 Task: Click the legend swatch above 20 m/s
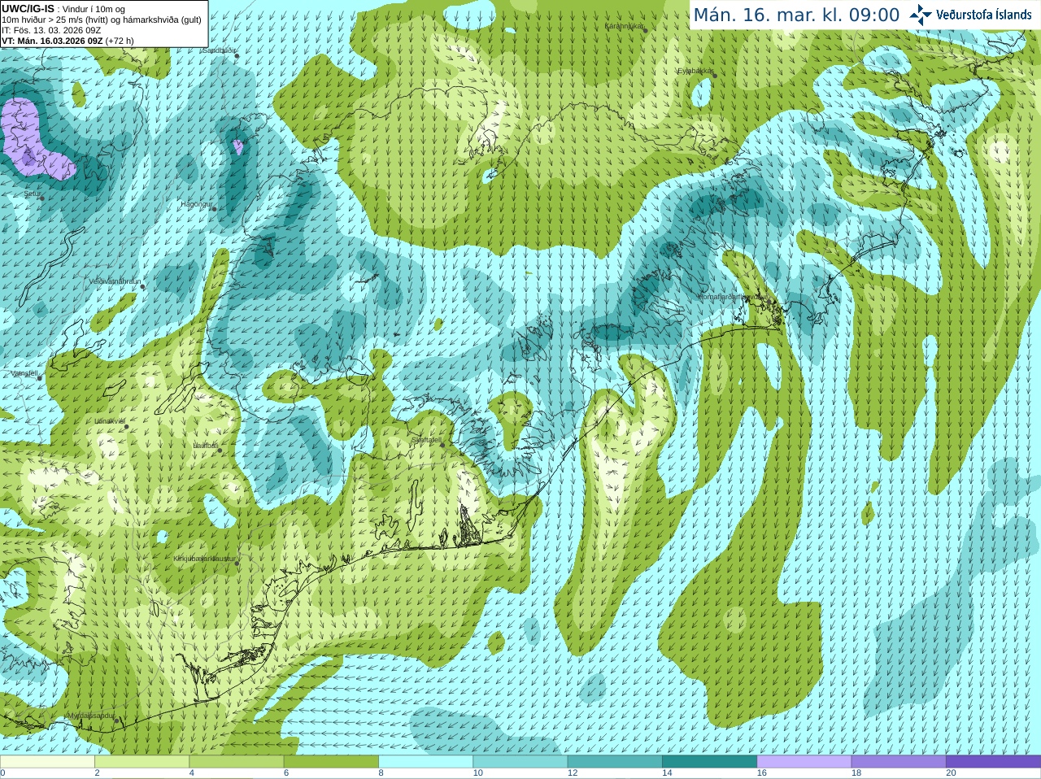(993, 762)
